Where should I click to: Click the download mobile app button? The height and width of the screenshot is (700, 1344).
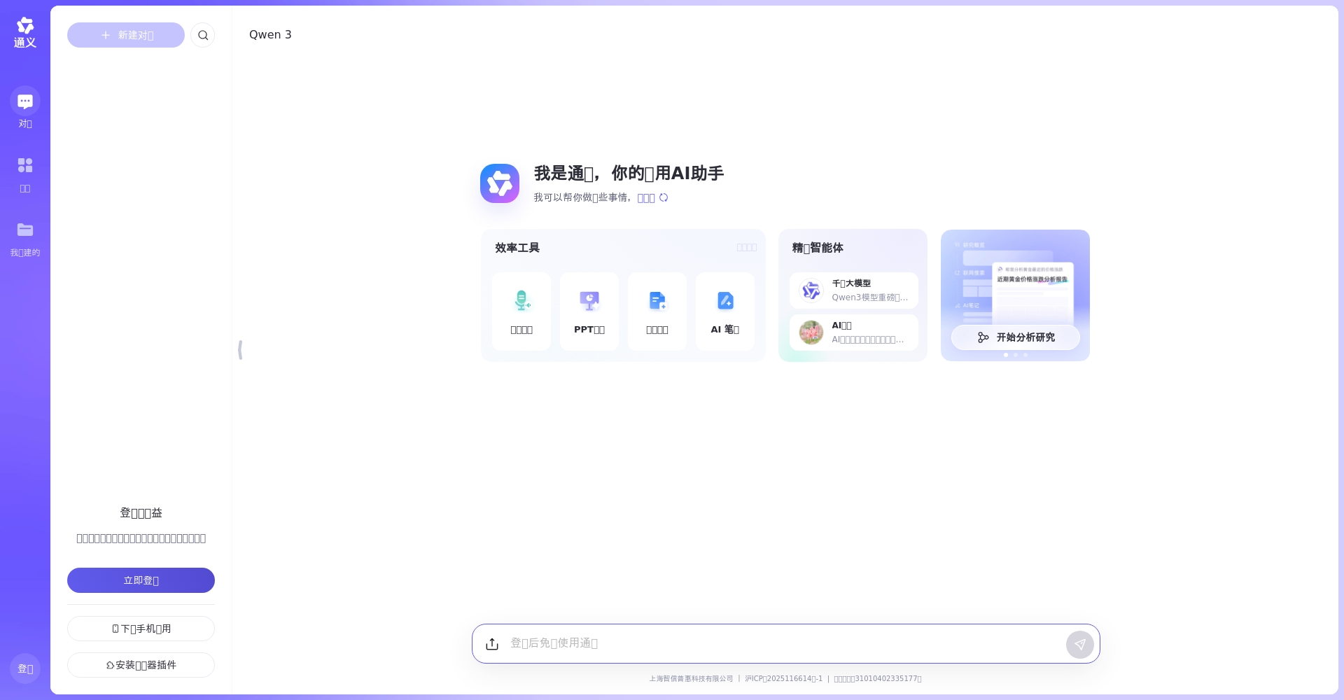pos(141,629)
